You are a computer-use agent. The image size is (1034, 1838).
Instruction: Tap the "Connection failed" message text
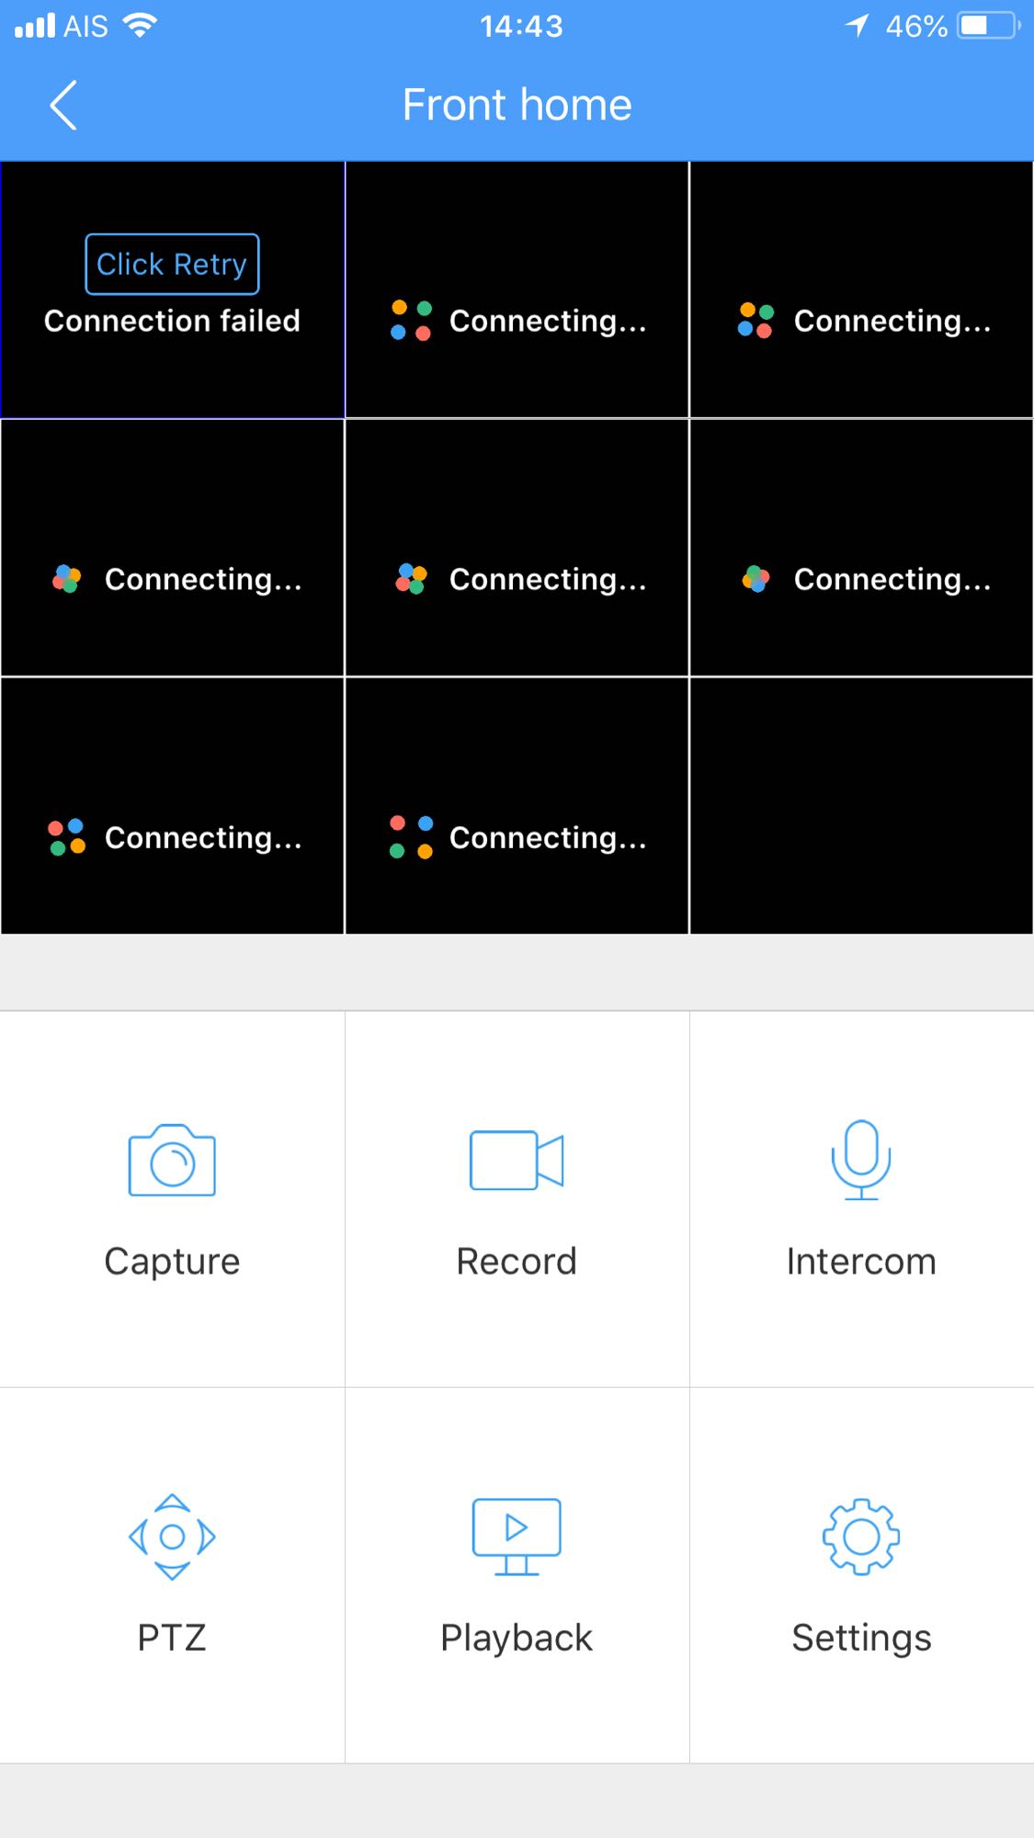(x=172, y=321)
